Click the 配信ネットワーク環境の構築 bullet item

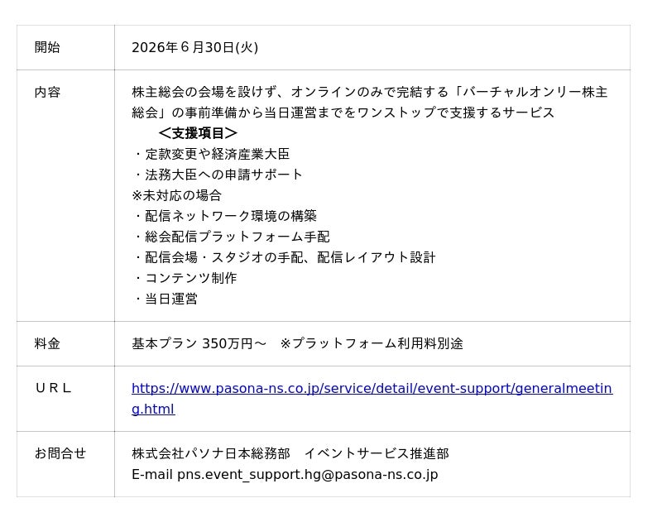point(225,216)
